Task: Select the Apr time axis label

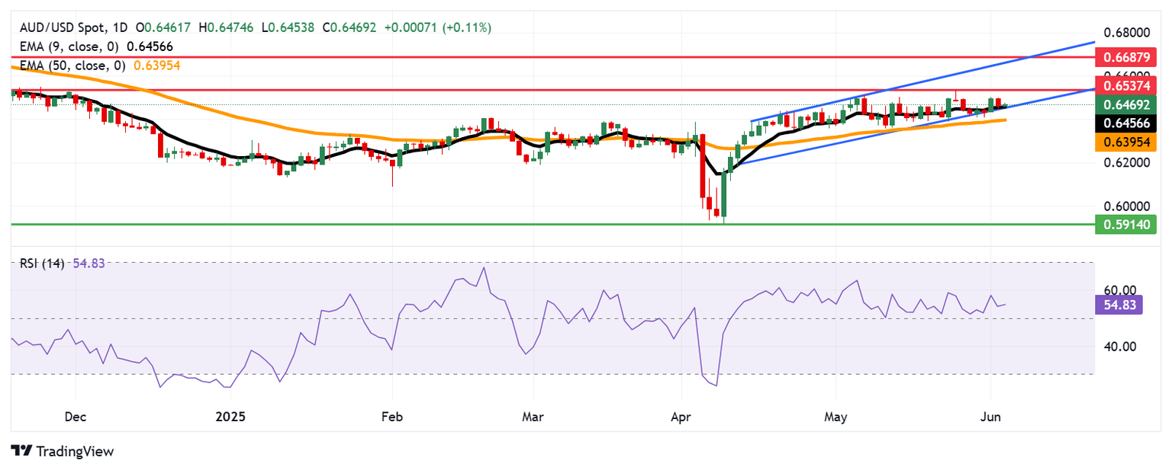Action: [679, 417]
